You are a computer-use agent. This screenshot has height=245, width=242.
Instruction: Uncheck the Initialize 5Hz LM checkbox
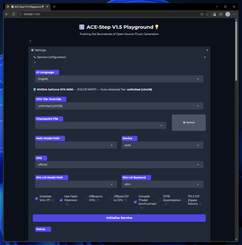(36, 198)
